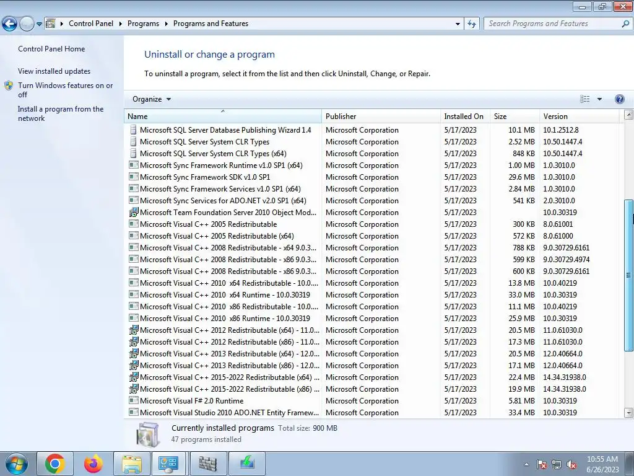Click the Control Panel taskbar icon
Viewport: 634px width, 476px height.
click(x=168, y=464)
